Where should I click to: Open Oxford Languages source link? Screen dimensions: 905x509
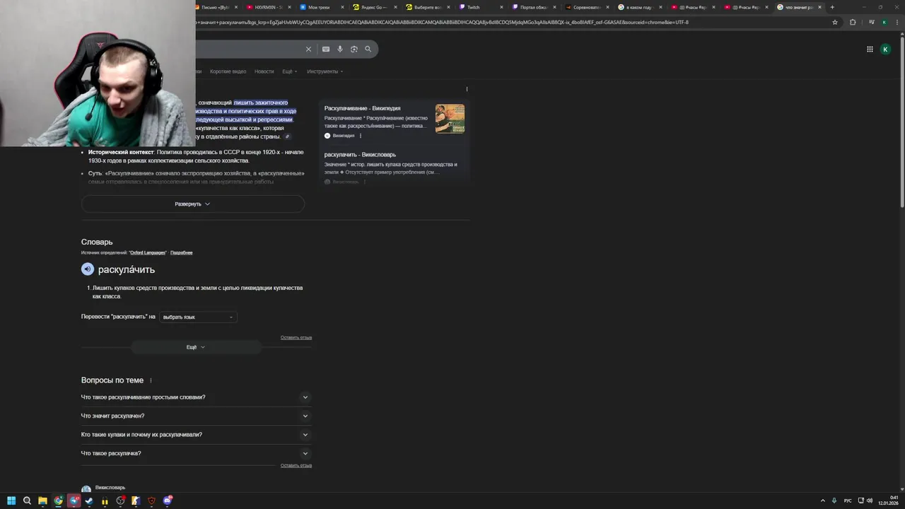[148, 252]
